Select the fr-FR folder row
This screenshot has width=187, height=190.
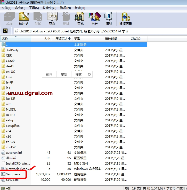(x=74, y=82)
